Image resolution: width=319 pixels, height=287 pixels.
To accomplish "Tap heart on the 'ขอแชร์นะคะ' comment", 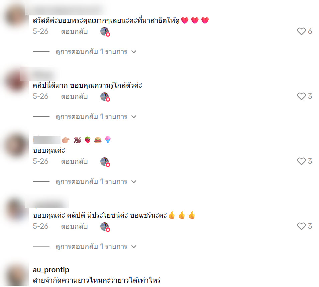I will click(301, 226).
